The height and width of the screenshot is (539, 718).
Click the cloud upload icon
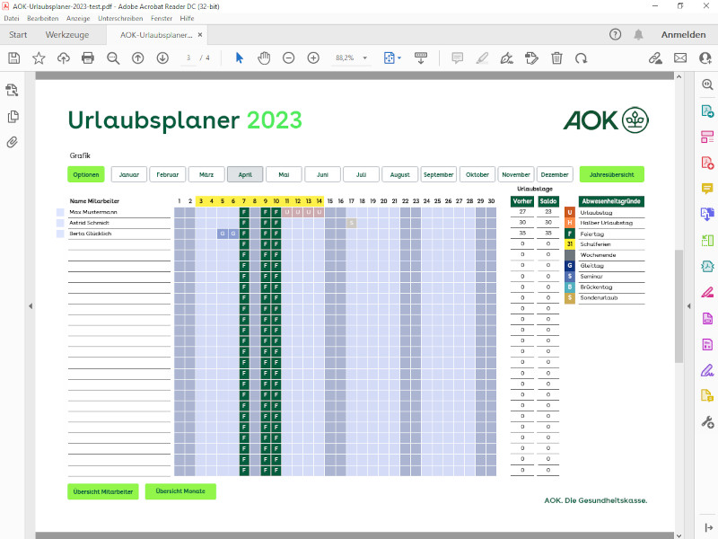point(63,58)
